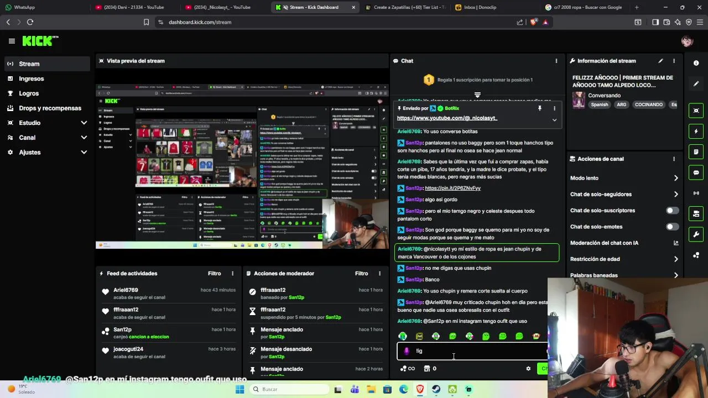
Task: Open chat settings gear icon
Action: (x=528, y=369)
